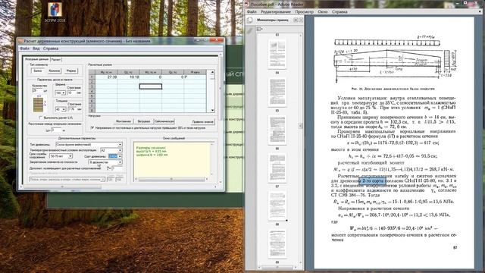Select Балка element type
This screenshot has height=273, width=485.
37,71
